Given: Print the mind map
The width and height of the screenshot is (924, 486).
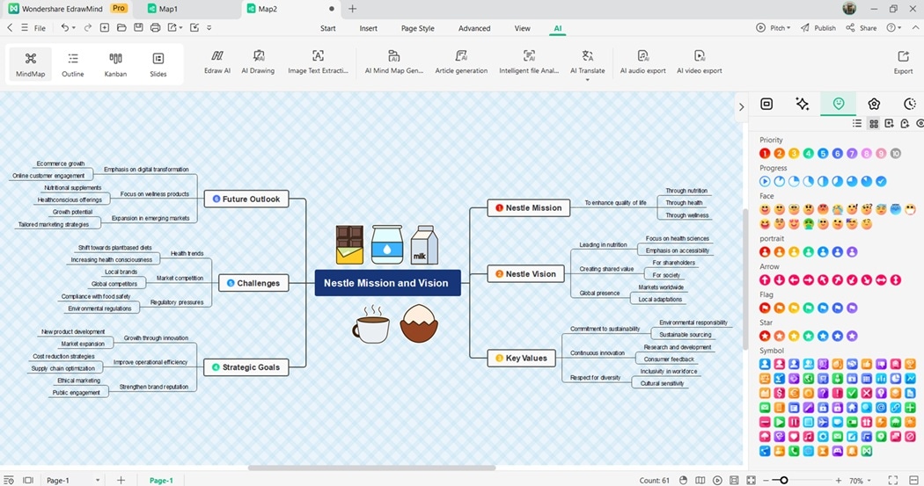Looking at the screenshot, I should tap(155, 27).
